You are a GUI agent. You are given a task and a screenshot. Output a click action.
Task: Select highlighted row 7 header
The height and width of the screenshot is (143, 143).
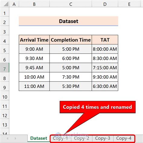[x=5, y=68]
